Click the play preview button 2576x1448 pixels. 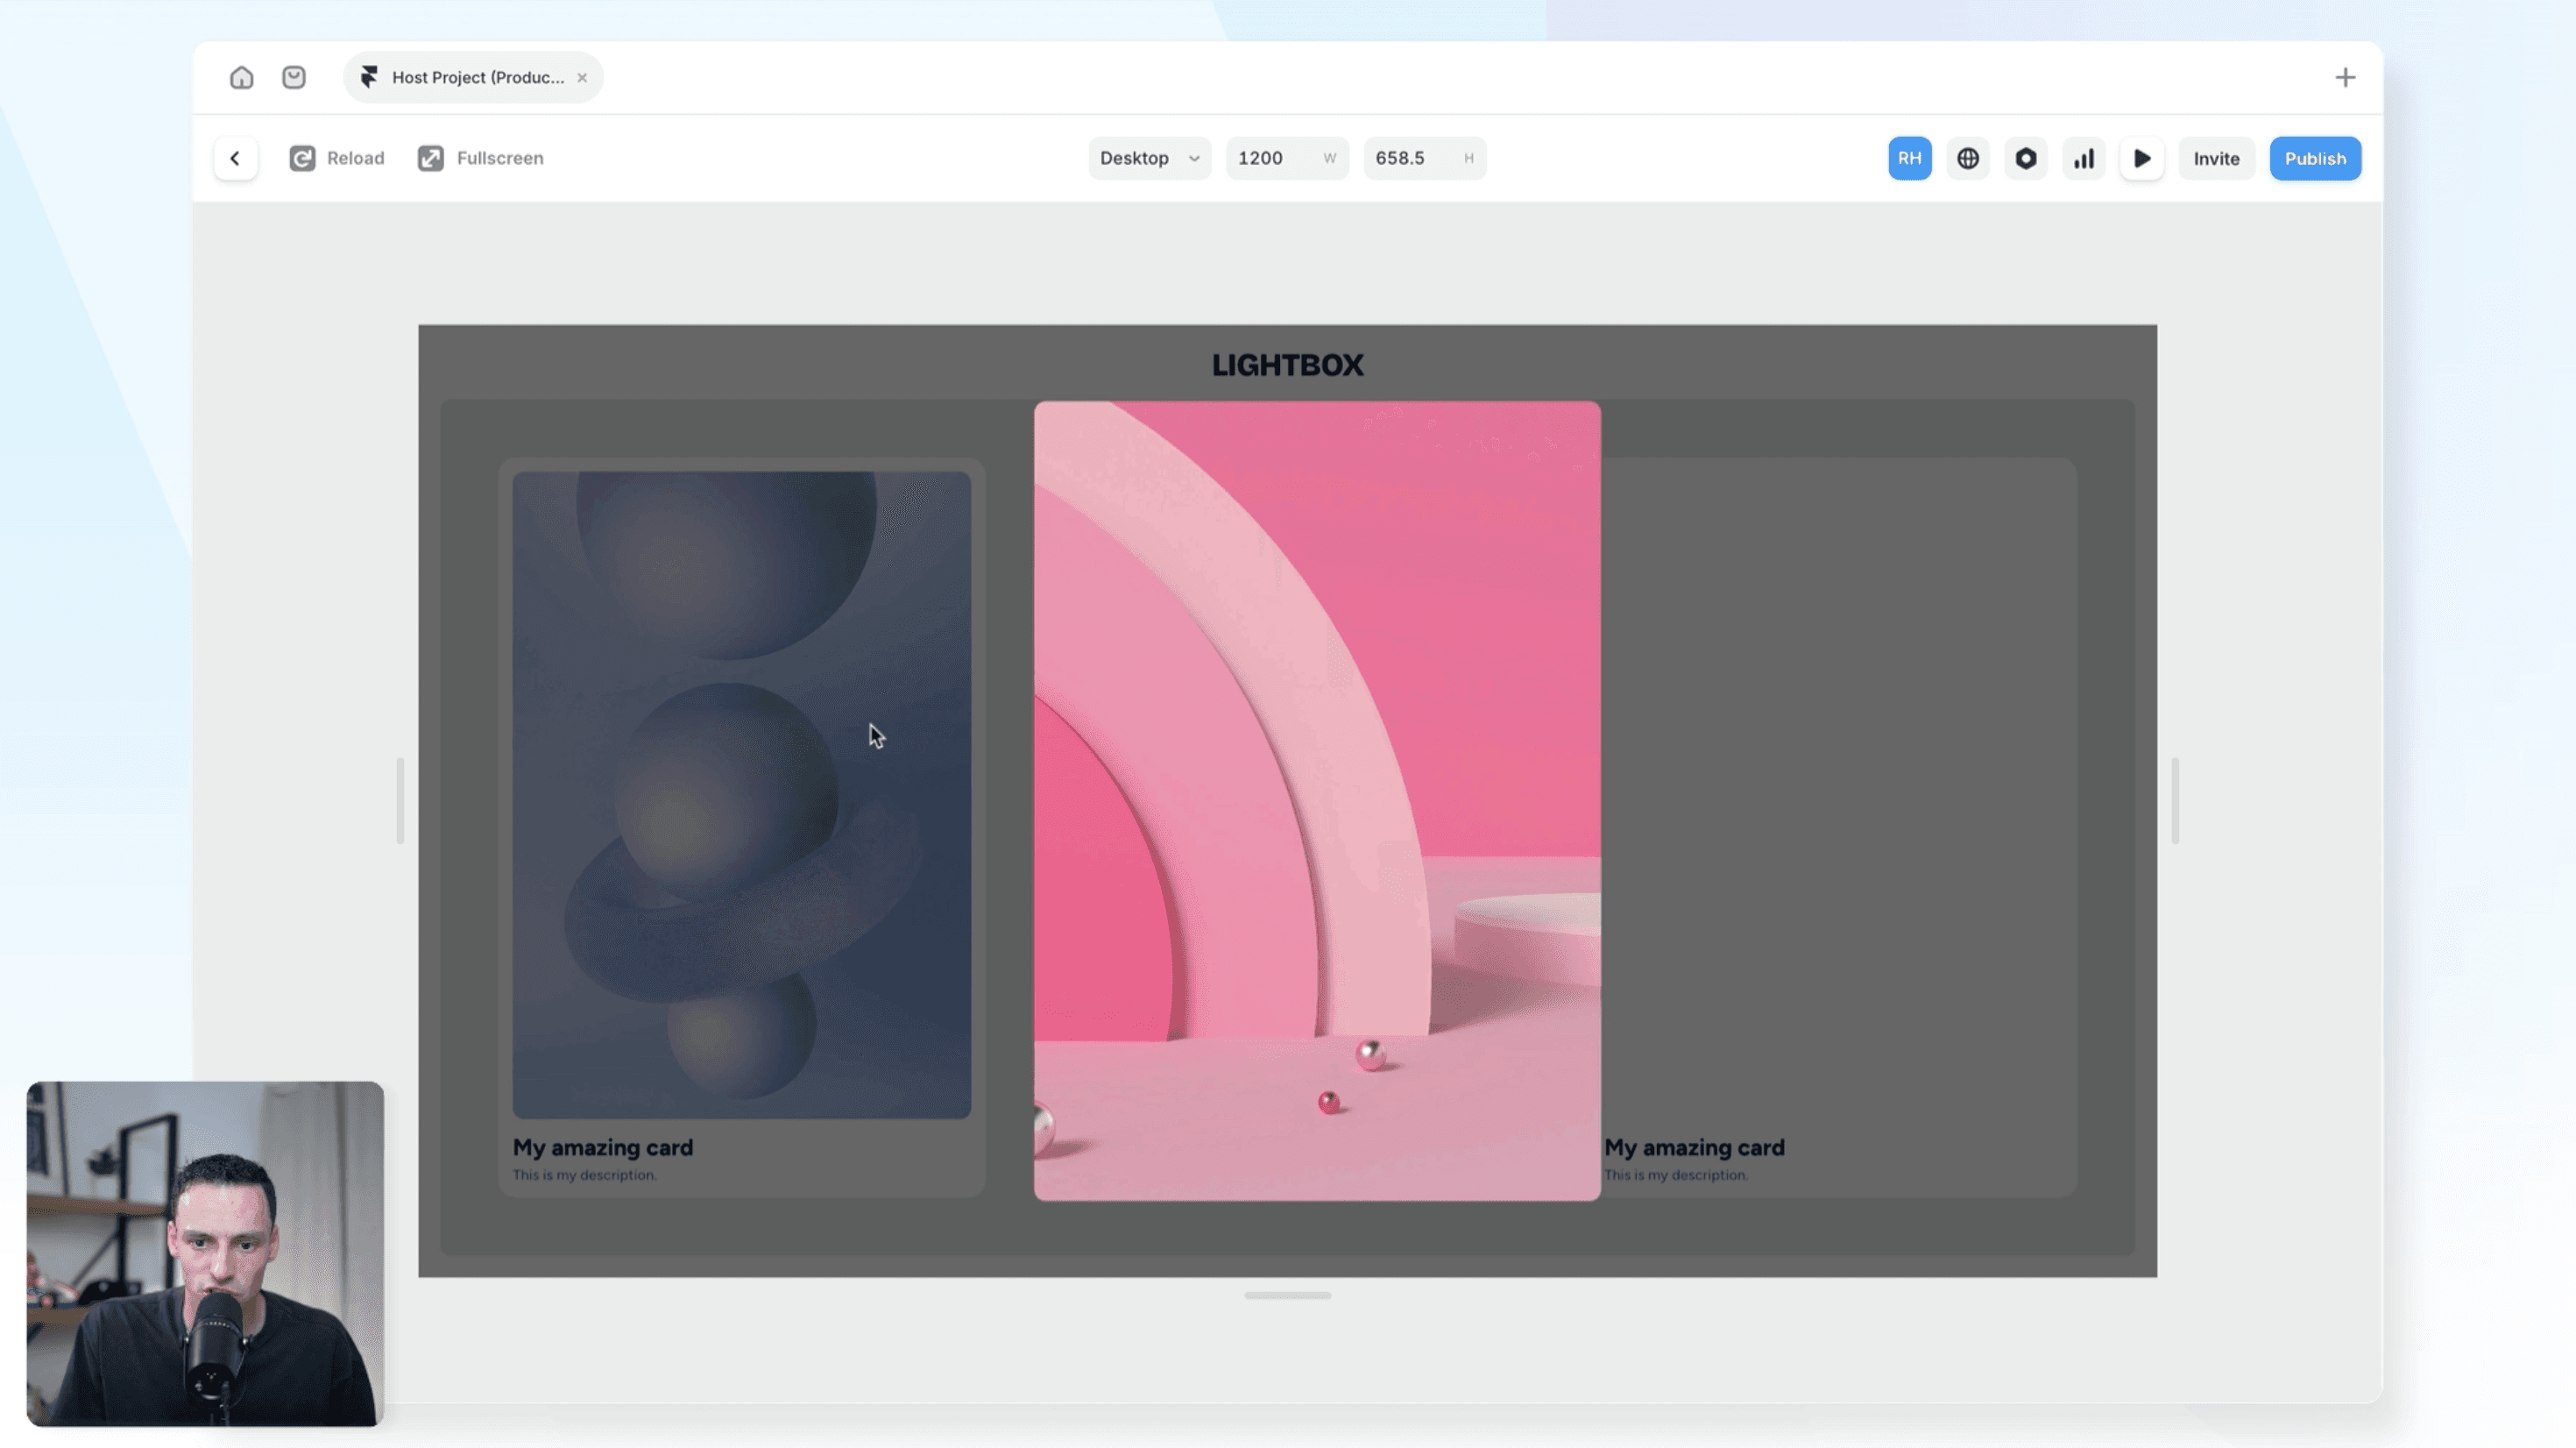point(2141,158)
